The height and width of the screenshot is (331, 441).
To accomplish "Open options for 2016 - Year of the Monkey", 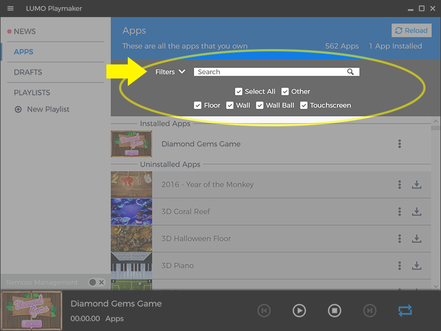I will click(x=399, y=185).
